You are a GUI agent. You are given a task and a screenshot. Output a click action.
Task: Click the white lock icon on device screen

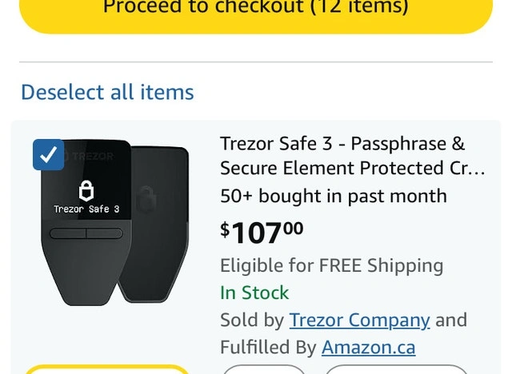coord(86,190)
